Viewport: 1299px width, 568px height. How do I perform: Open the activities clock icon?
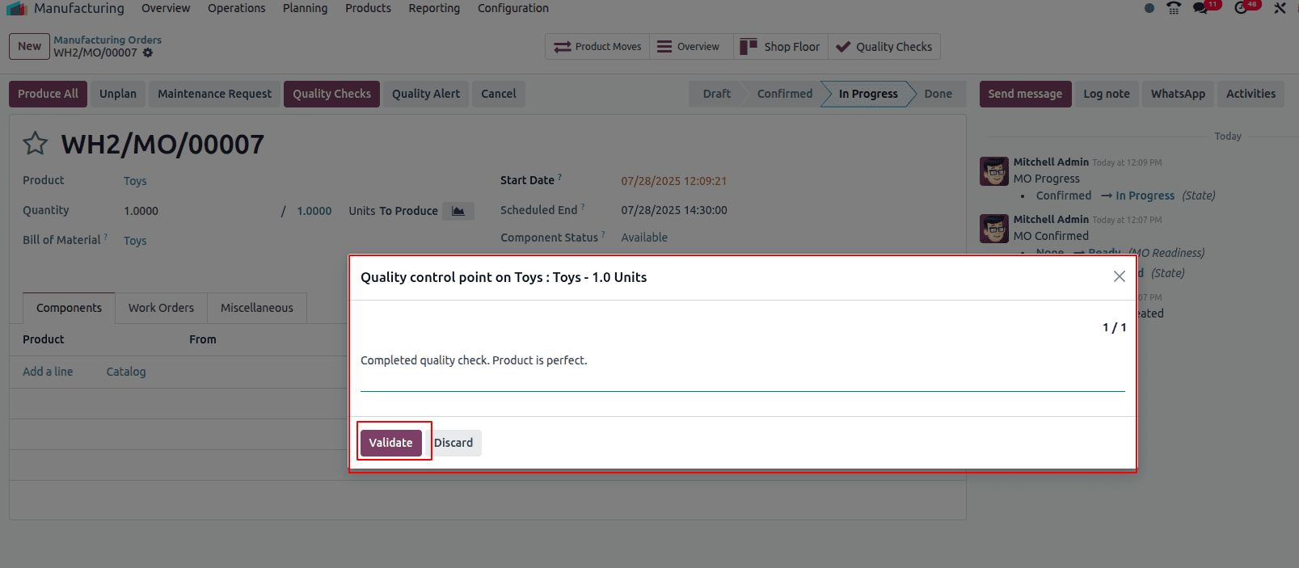tap(1242, 8)
